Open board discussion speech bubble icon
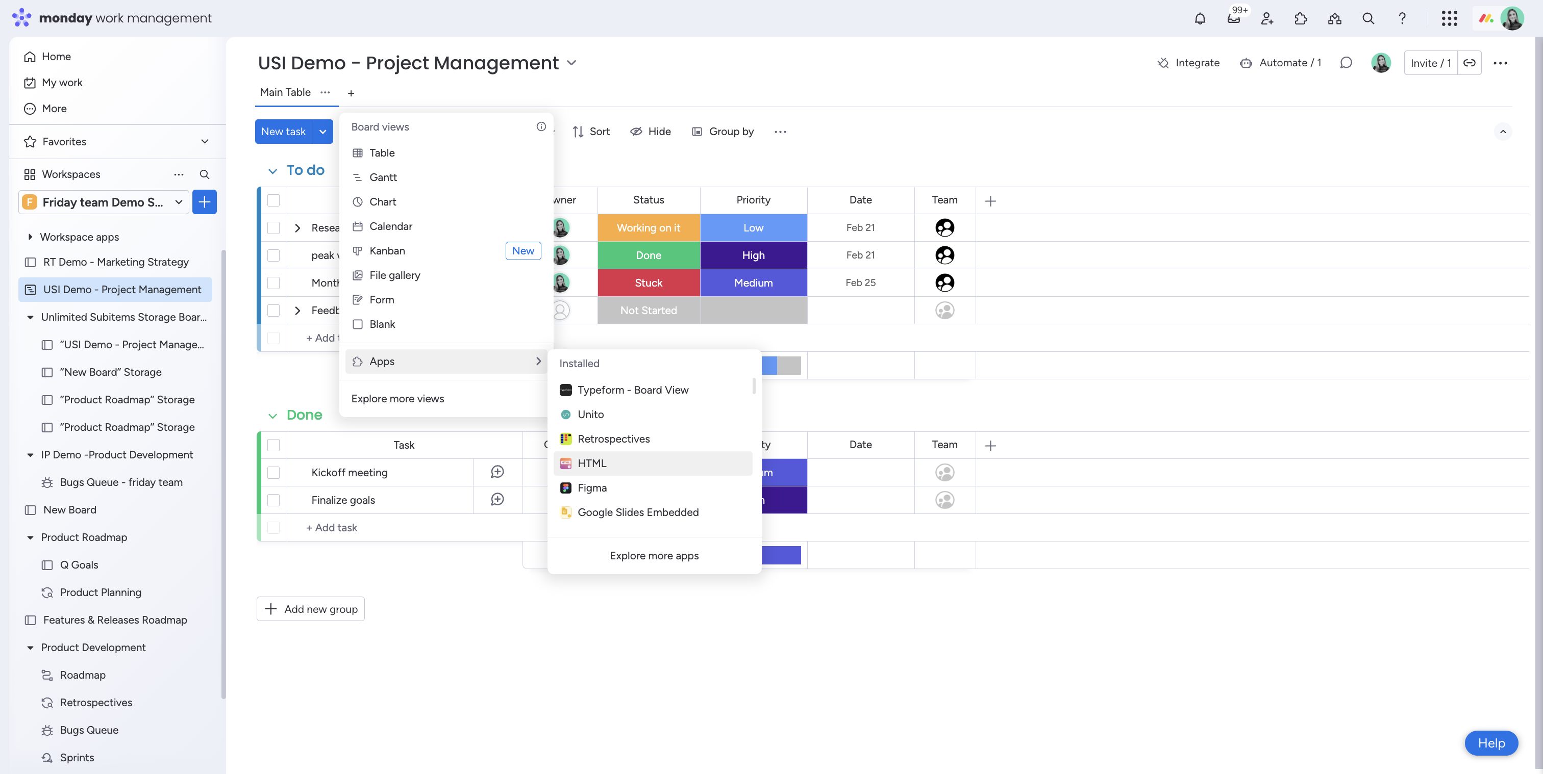1543x774 pixels. (x=1346, y=63)
